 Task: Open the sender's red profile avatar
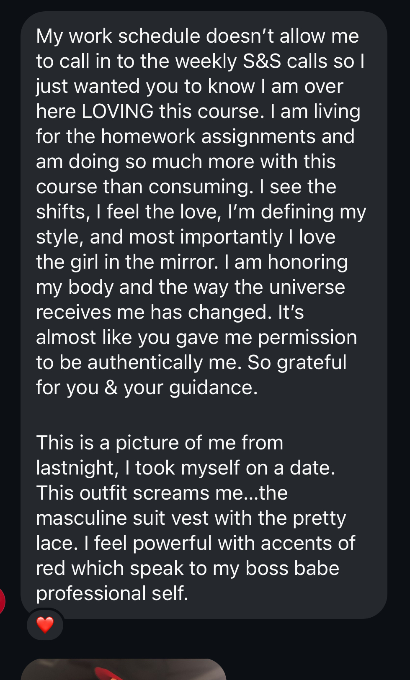(x=2, y=601)
